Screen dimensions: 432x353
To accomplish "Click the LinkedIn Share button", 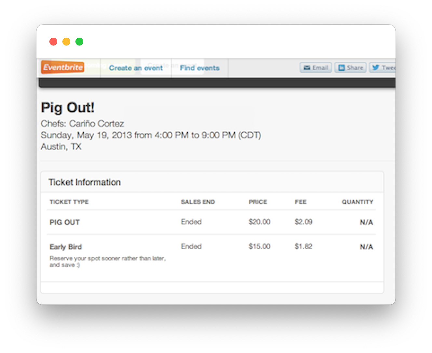I will [x=350, y=68].
